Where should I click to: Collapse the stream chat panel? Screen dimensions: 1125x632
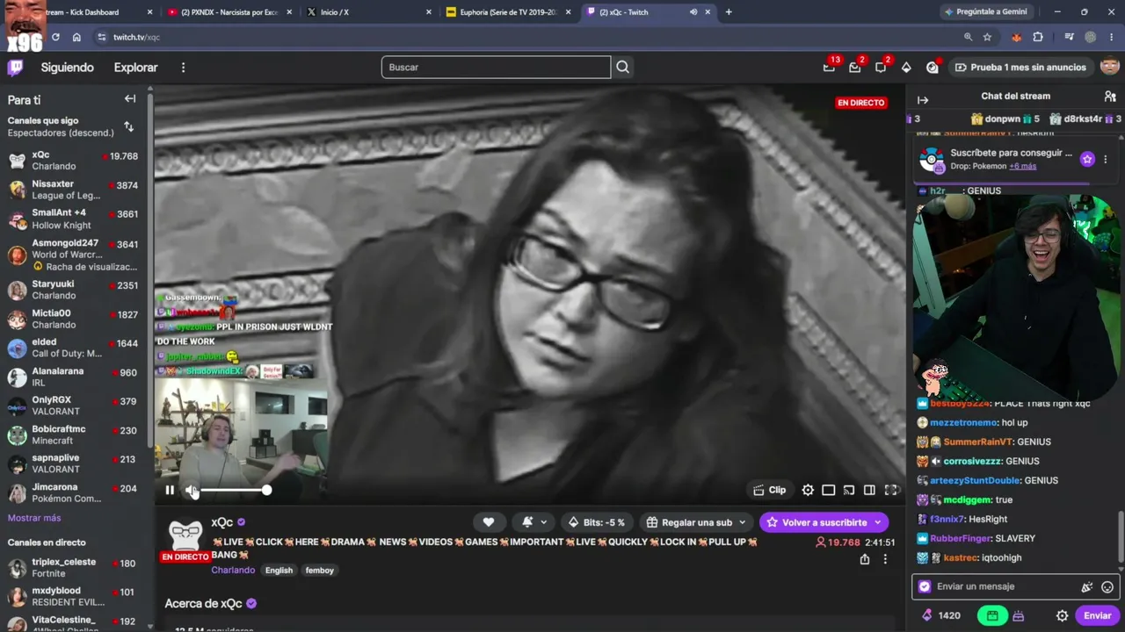(923, 100)
